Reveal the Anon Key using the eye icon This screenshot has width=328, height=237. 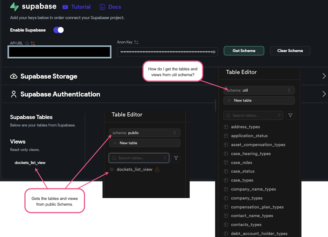(214, 52)
